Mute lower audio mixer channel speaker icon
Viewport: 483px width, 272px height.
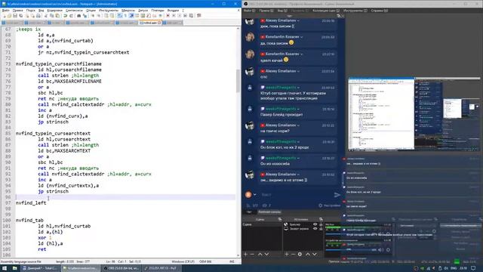pos(380,250)
